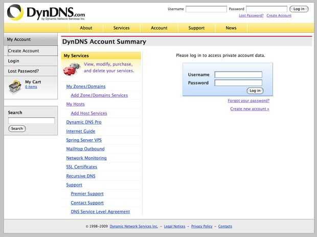
Task: Open the Contact Support link
Action: [87, 203]
